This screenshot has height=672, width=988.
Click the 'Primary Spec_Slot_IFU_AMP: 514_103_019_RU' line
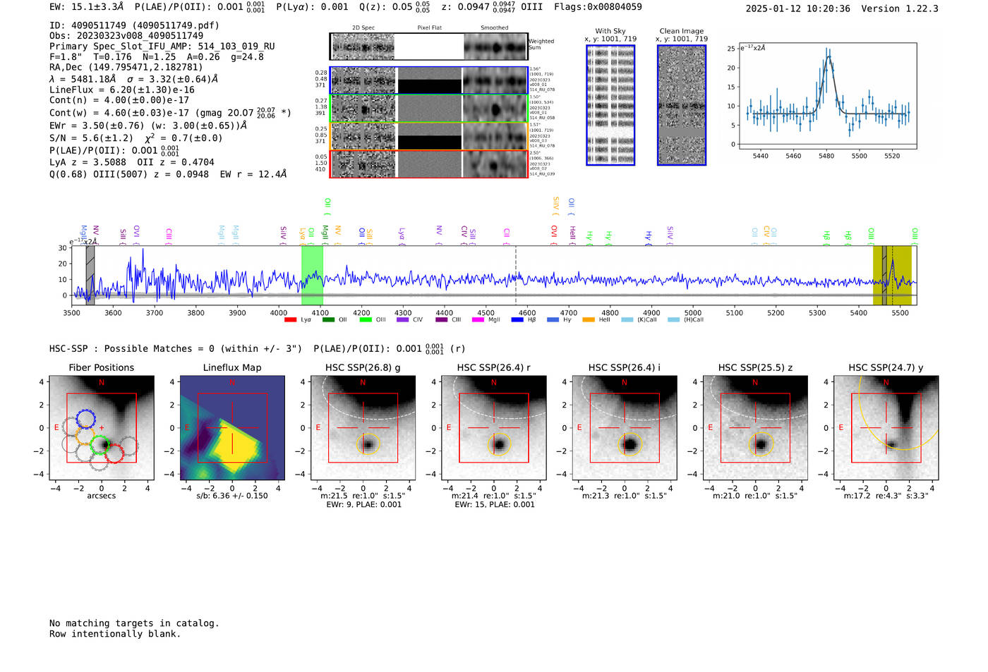(x=162, y=47)
